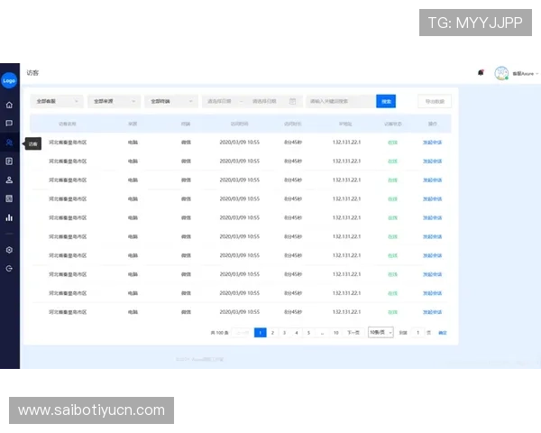Viewport: 541px width, 433px height.
Task: Click the keyword search input field
Action: (340, 102)
